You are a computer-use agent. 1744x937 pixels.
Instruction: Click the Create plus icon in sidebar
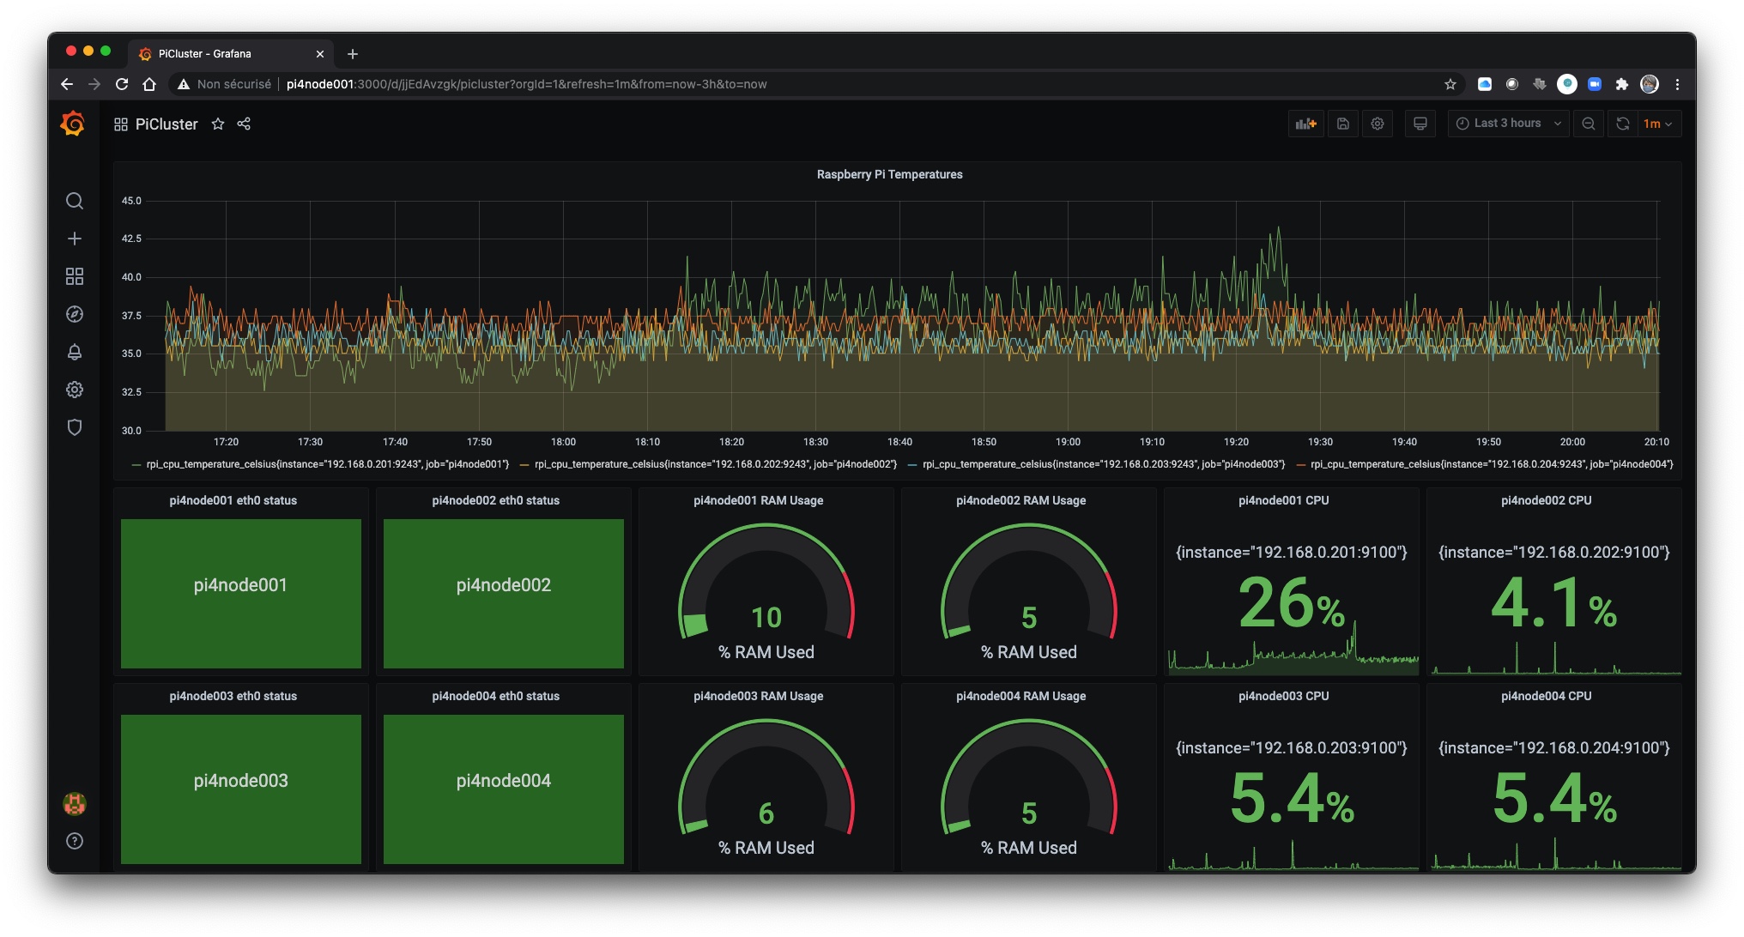(x=75, y=239)
